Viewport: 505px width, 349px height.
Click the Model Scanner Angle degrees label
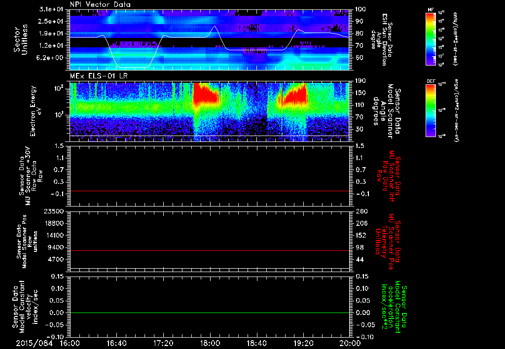[387, 111]
